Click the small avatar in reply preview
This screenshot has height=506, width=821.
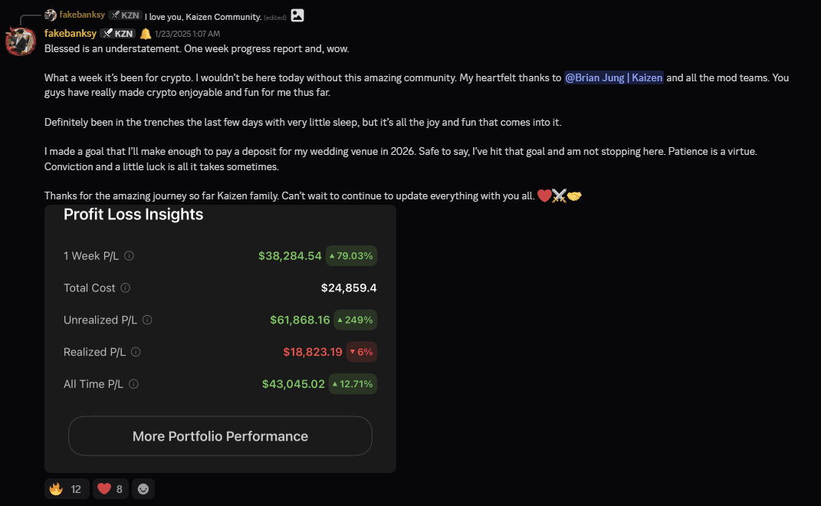click(51, 15)
